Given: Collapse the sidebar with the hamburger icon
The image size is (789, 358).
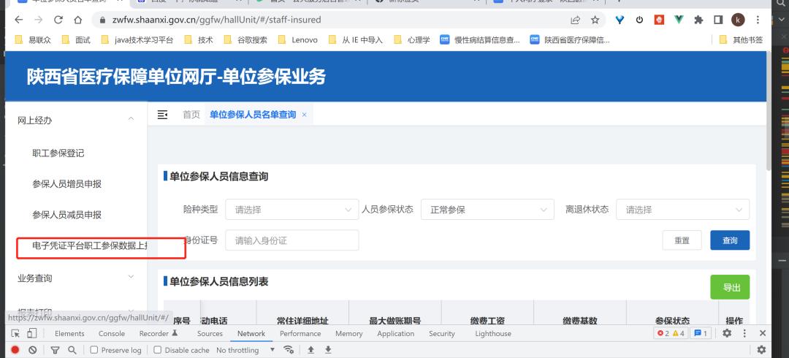Looking at the screenshot, I should coord(162,115).
